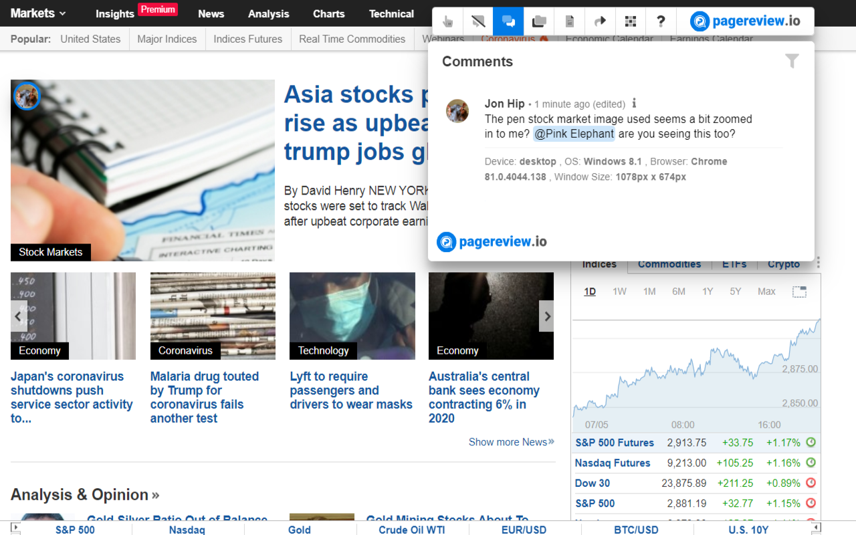This screenshot has width=856, height=535.
Task: Click the share arrow icon
Action: (x=599, y=21)
